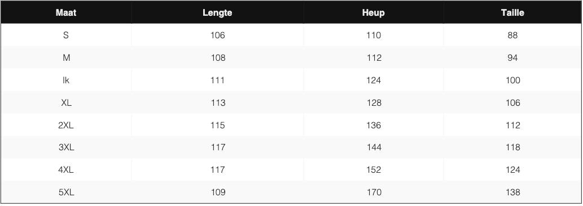
Task: Click hip value 112 for size M
Action: [x=373, y=58]
